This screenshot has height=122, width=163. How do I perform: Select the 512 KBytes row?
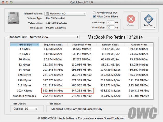click(x=82, y=85)
